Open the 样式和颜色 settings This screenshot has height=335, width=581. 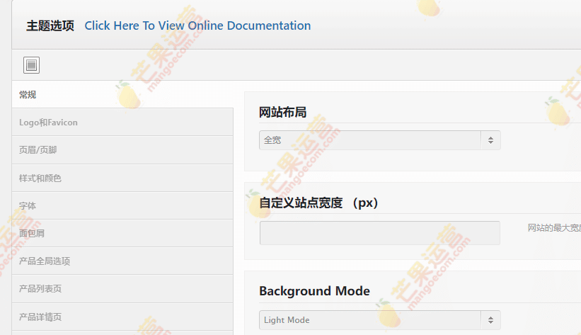[122, 178]
